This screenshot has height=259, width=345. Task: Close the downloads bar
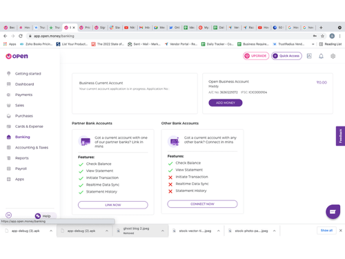click(341, 231)
